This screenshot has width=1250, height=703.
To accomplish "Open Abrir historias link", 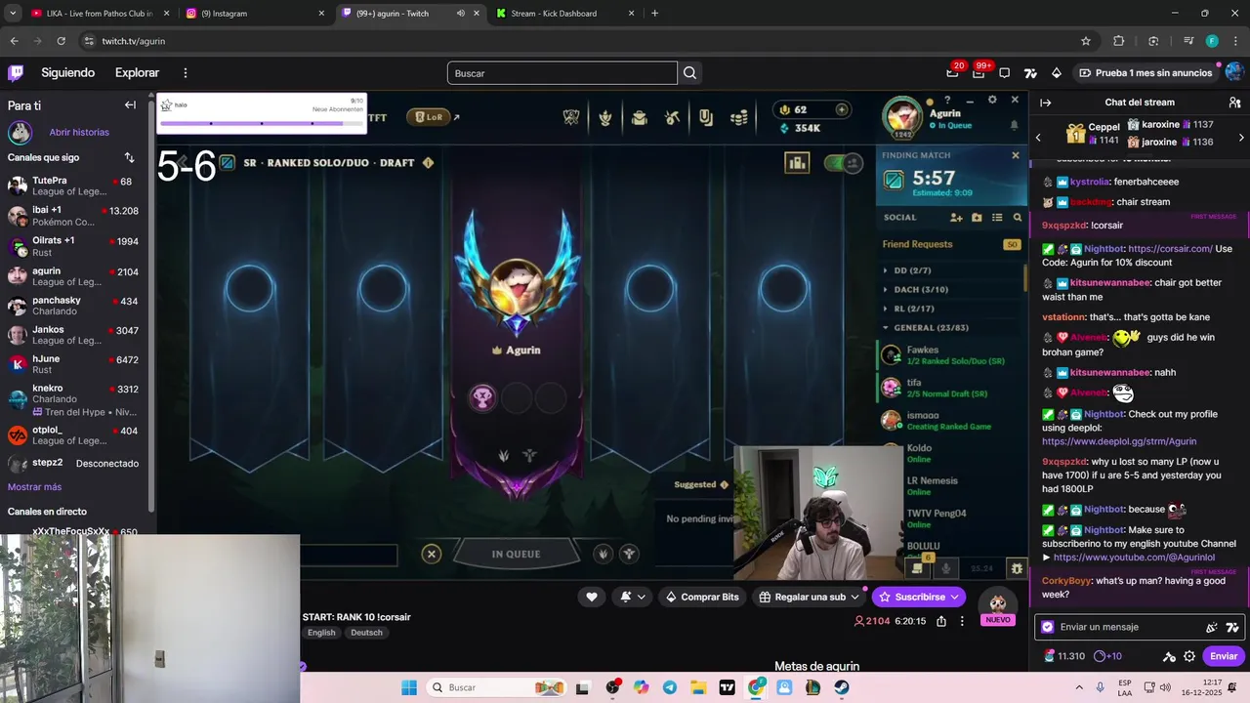I will click(x=79, y=132).
